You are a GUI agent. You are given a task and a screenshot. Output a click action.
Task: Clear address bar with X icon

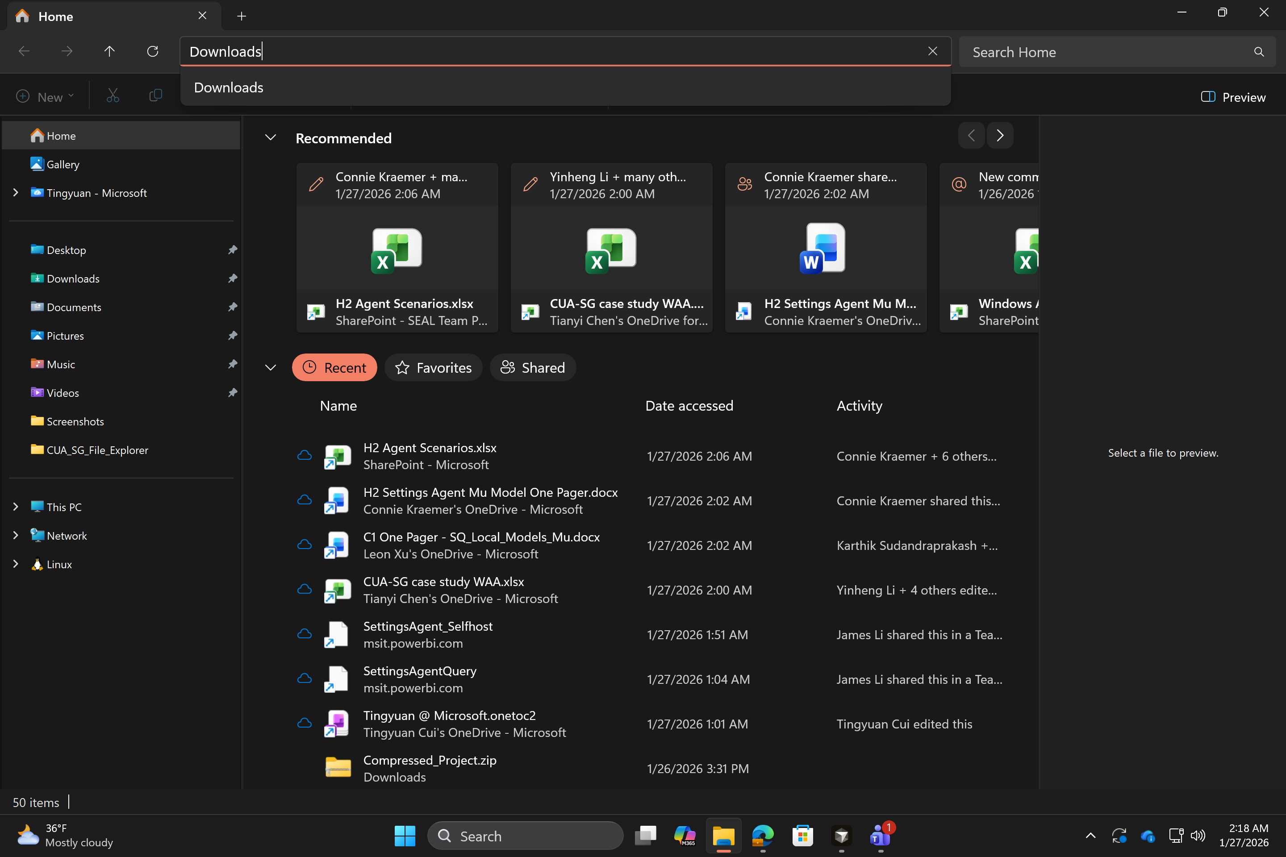click(x=933, y=51)
